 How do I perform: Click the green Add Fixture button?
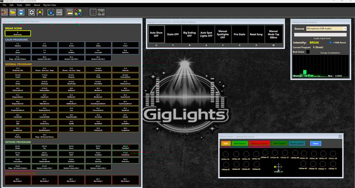click(239, 144)
